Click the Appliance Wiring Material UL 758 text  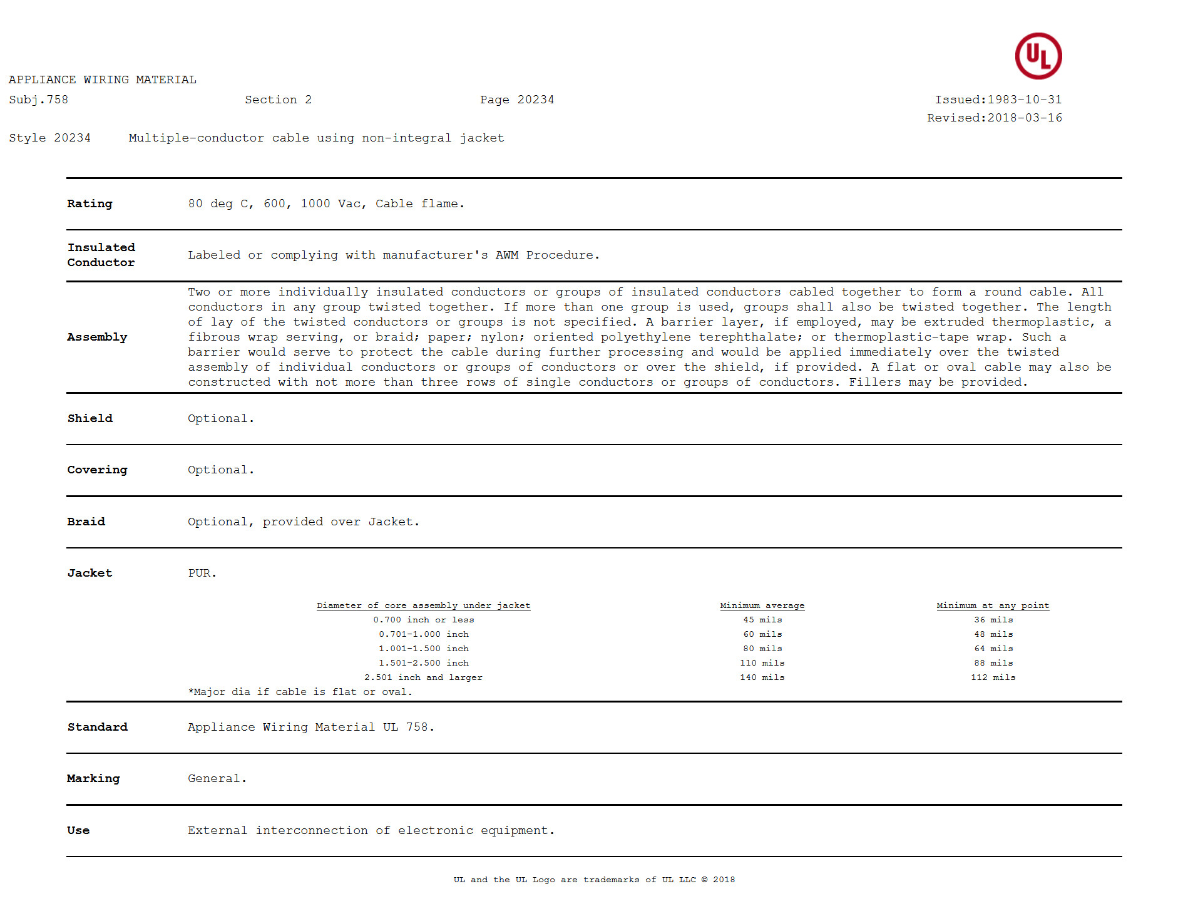pyautogui.click(x=310, y=727)
